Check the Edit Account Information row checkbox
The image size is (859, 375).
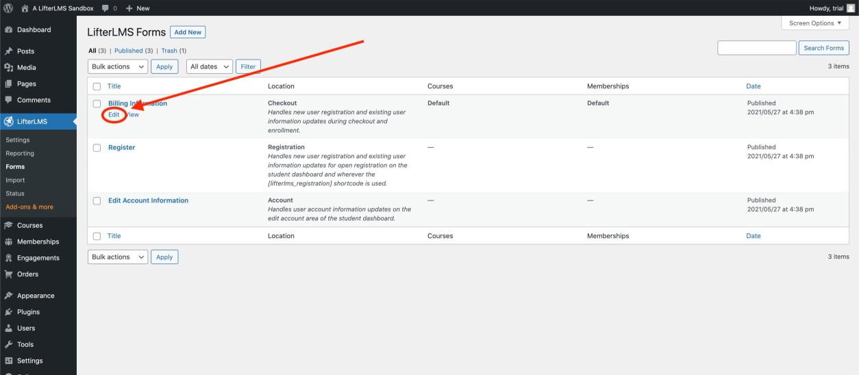pyautogui.click(x=97, y=201)
